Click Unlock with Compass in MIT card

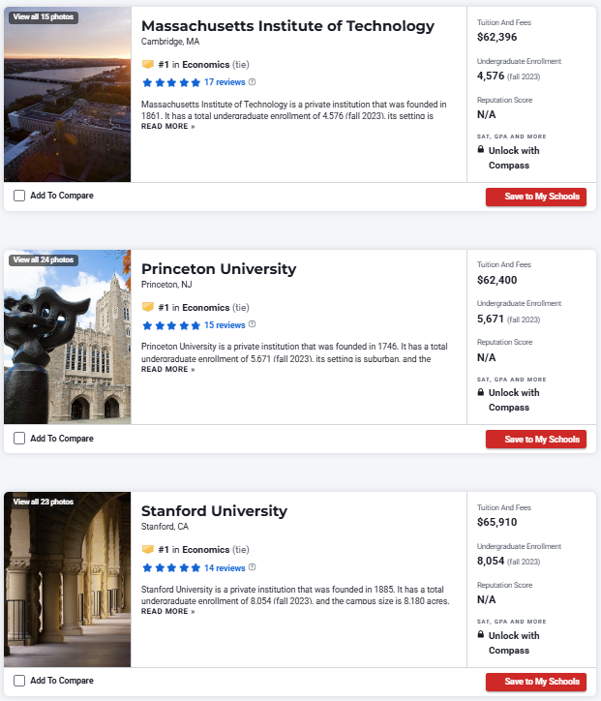click(514, 158)
